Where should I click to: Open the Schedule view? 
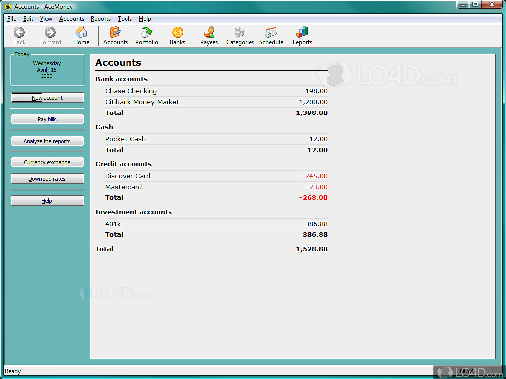271,36
